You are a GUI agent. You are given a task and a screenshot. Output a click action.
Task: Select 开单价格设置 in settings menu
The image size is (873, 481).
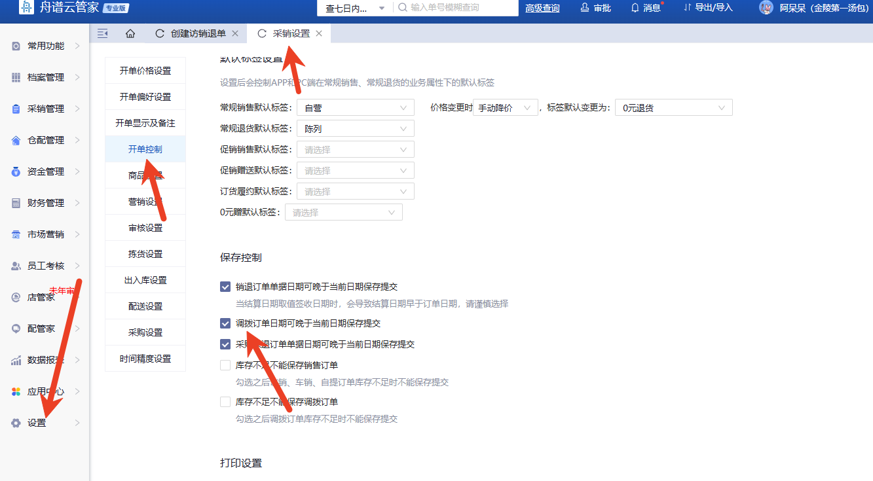145,71
